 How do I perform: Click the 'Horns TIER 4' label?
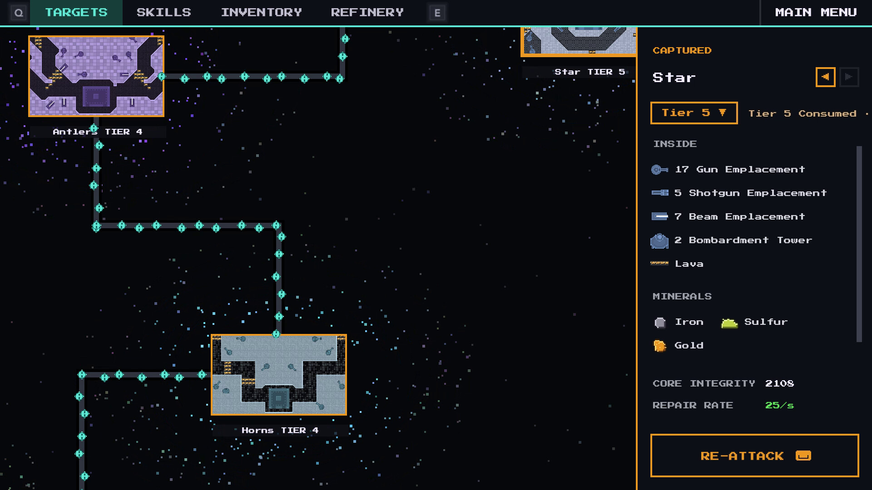click(280, 430)
